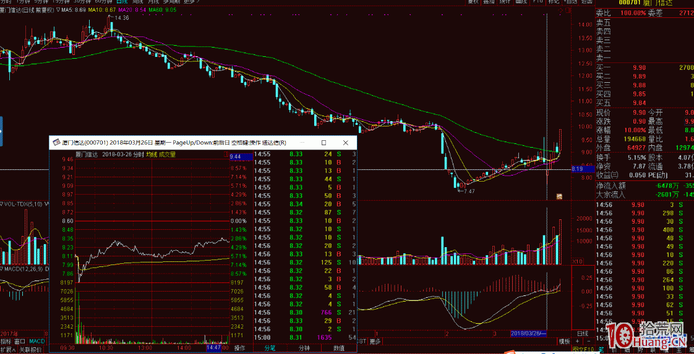Image resolution: width=694 pixels, height=354 pixels.
Task: Click the 画线 drawing toolbar button
Action: coord(521,1)
